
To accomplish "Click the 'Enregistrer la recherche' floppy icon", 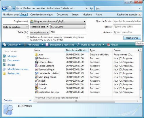I will [x=47, y=45].
